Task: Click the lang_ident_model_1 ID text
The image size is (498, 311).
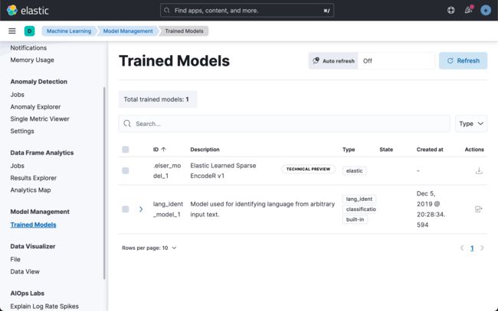Action: 168,209
